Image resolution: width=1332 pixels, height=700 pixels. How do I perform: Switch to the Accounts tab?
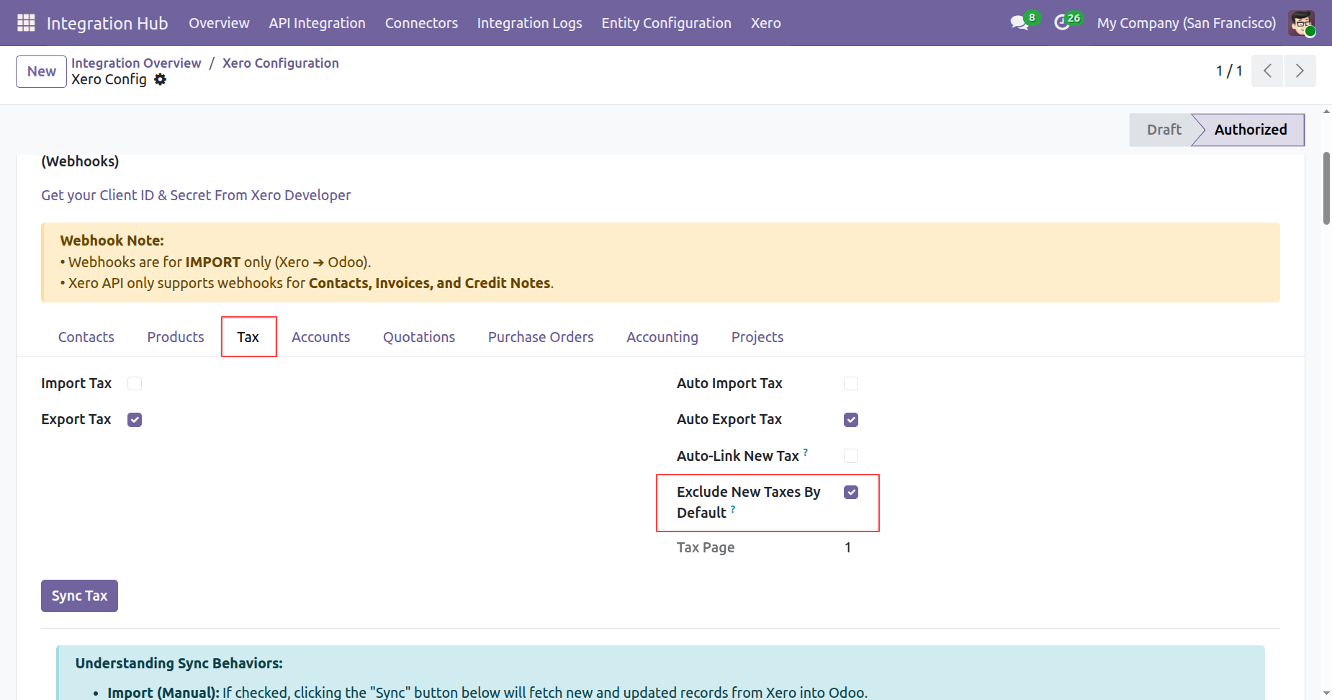point(321,337)
